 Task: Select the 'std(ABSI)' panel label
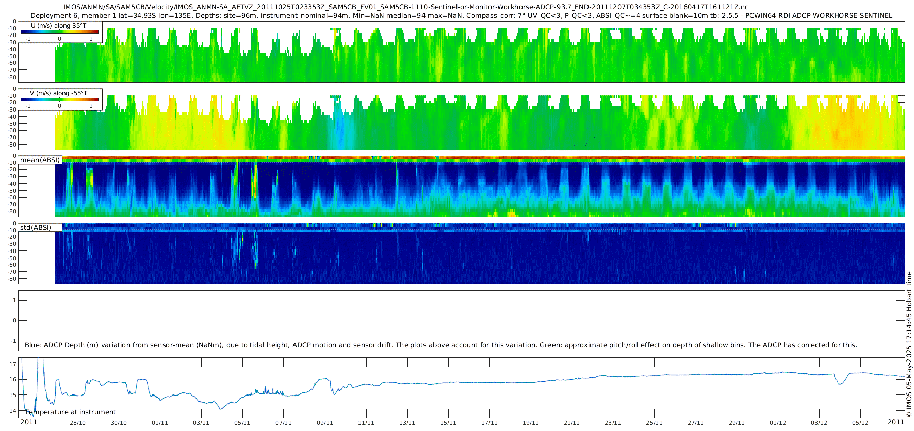(36, 228)
